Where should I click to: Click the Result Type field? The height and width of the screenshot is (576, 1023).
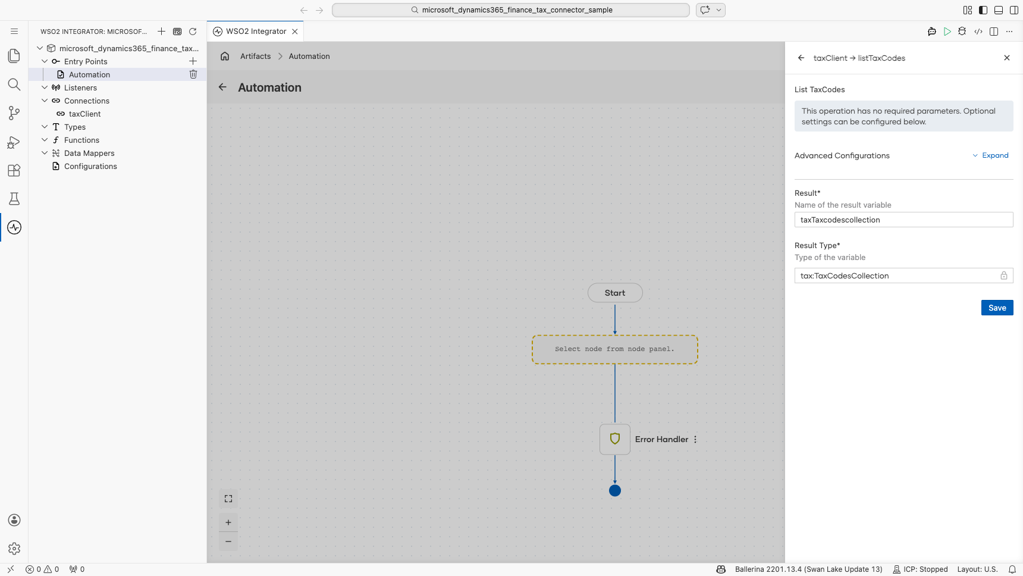903,276
